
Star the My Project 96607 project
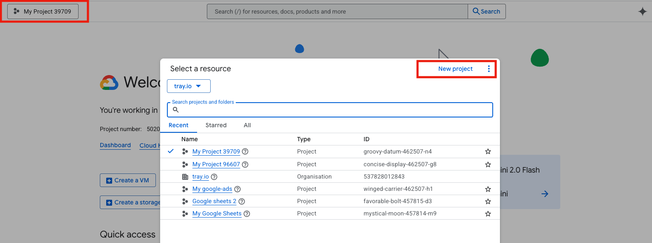click(488, 165)
